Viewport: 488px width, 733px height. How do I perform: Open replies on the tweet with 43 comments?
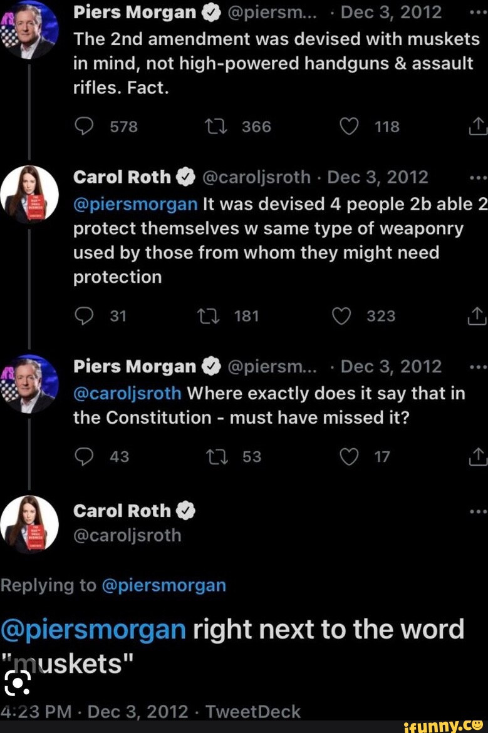(83, 457)
